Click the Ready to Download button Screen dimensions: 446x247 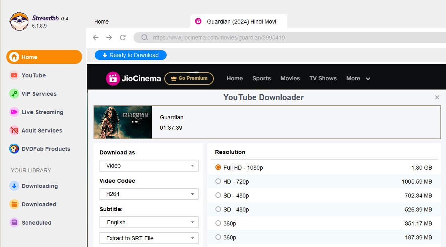click(x=130, y=55)
